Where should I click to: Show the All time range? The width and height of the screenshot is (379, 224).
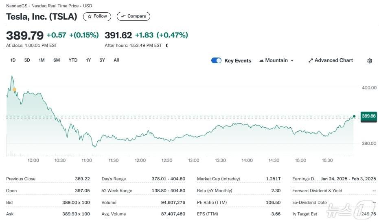point(116,60)
